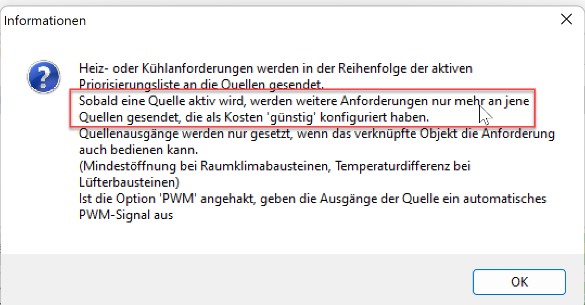Close the Informationen dialog with X

pyautogui.click(x=566, y=20)
